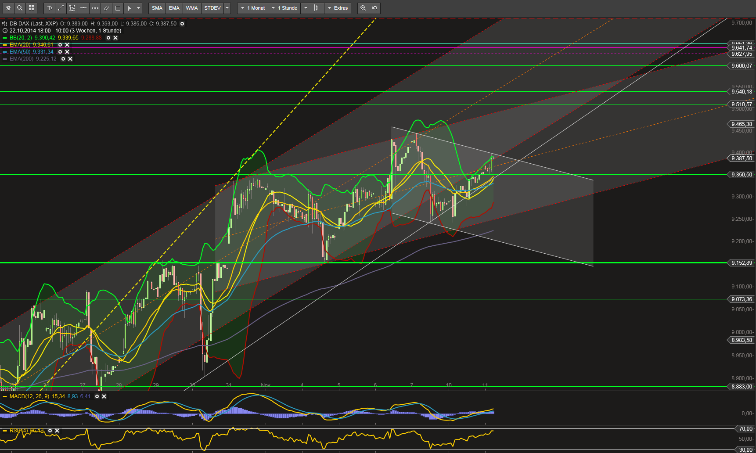Click the current price label 9.387,50
Viewport: 756px width, 453px height.
coord(742,158)
